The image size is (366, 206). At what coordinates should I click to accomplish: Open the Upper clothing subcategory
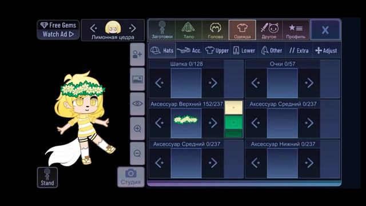[217, 50]
